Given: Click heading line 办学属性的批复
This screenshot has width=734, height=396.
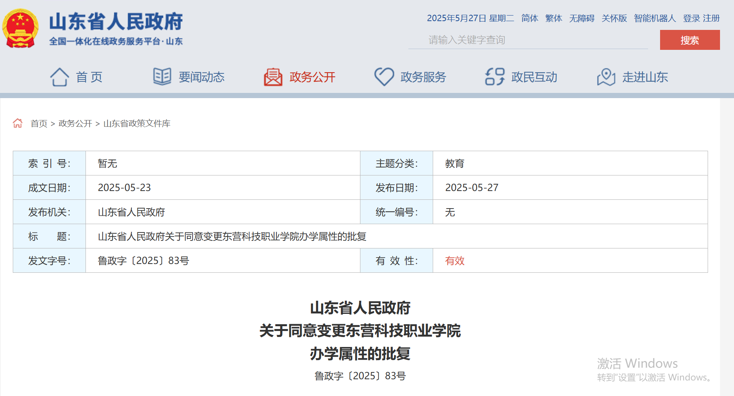Looking at the screenshot, I should [360, 354].
